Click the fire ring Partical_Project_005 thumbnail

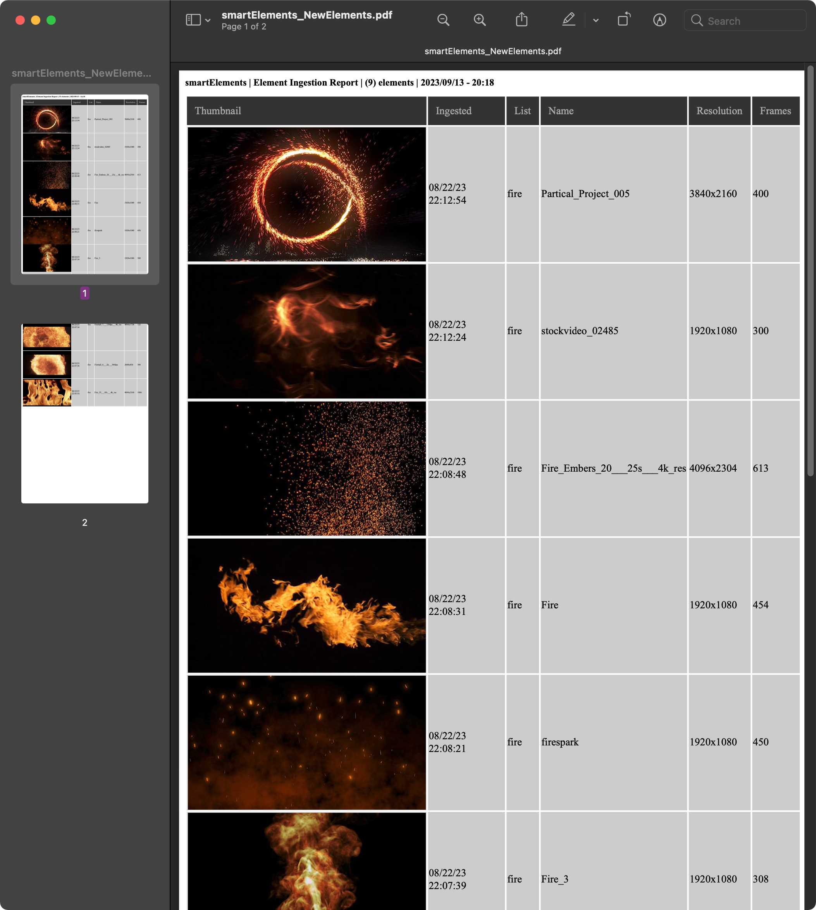(x=306, y=194)
